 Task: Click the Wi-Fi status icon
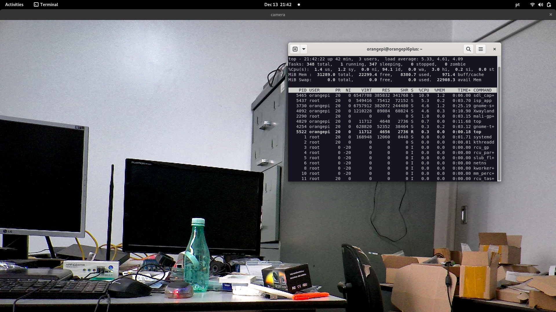coord(532,5)
